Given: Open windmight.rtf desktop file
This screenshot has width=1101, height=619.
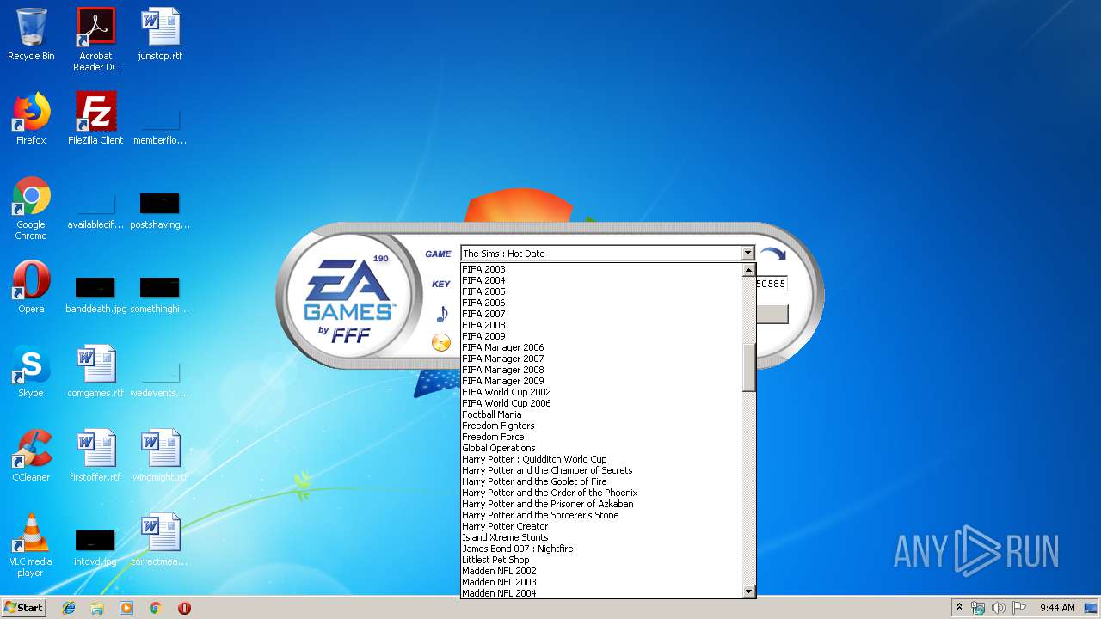Looking at the screenshot, I should tap(160, 456).
